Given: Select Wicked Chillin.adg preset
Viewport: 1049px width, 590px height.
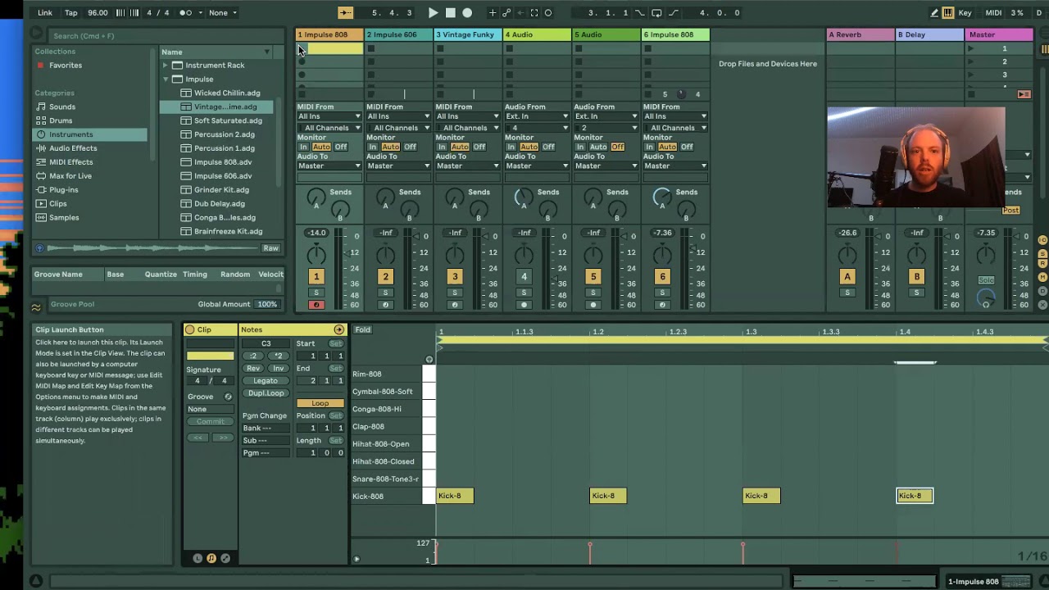Looking at the screenshot, I should (227, 93).
